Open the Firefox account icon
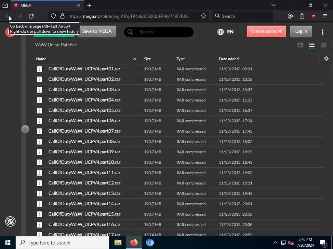This screenshot has height=249, width=333. click(x=290, y=16)
